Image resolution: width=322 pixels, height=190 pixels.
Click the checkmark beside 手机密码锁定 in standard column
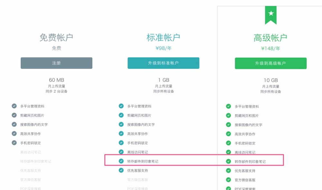[121, 143]
